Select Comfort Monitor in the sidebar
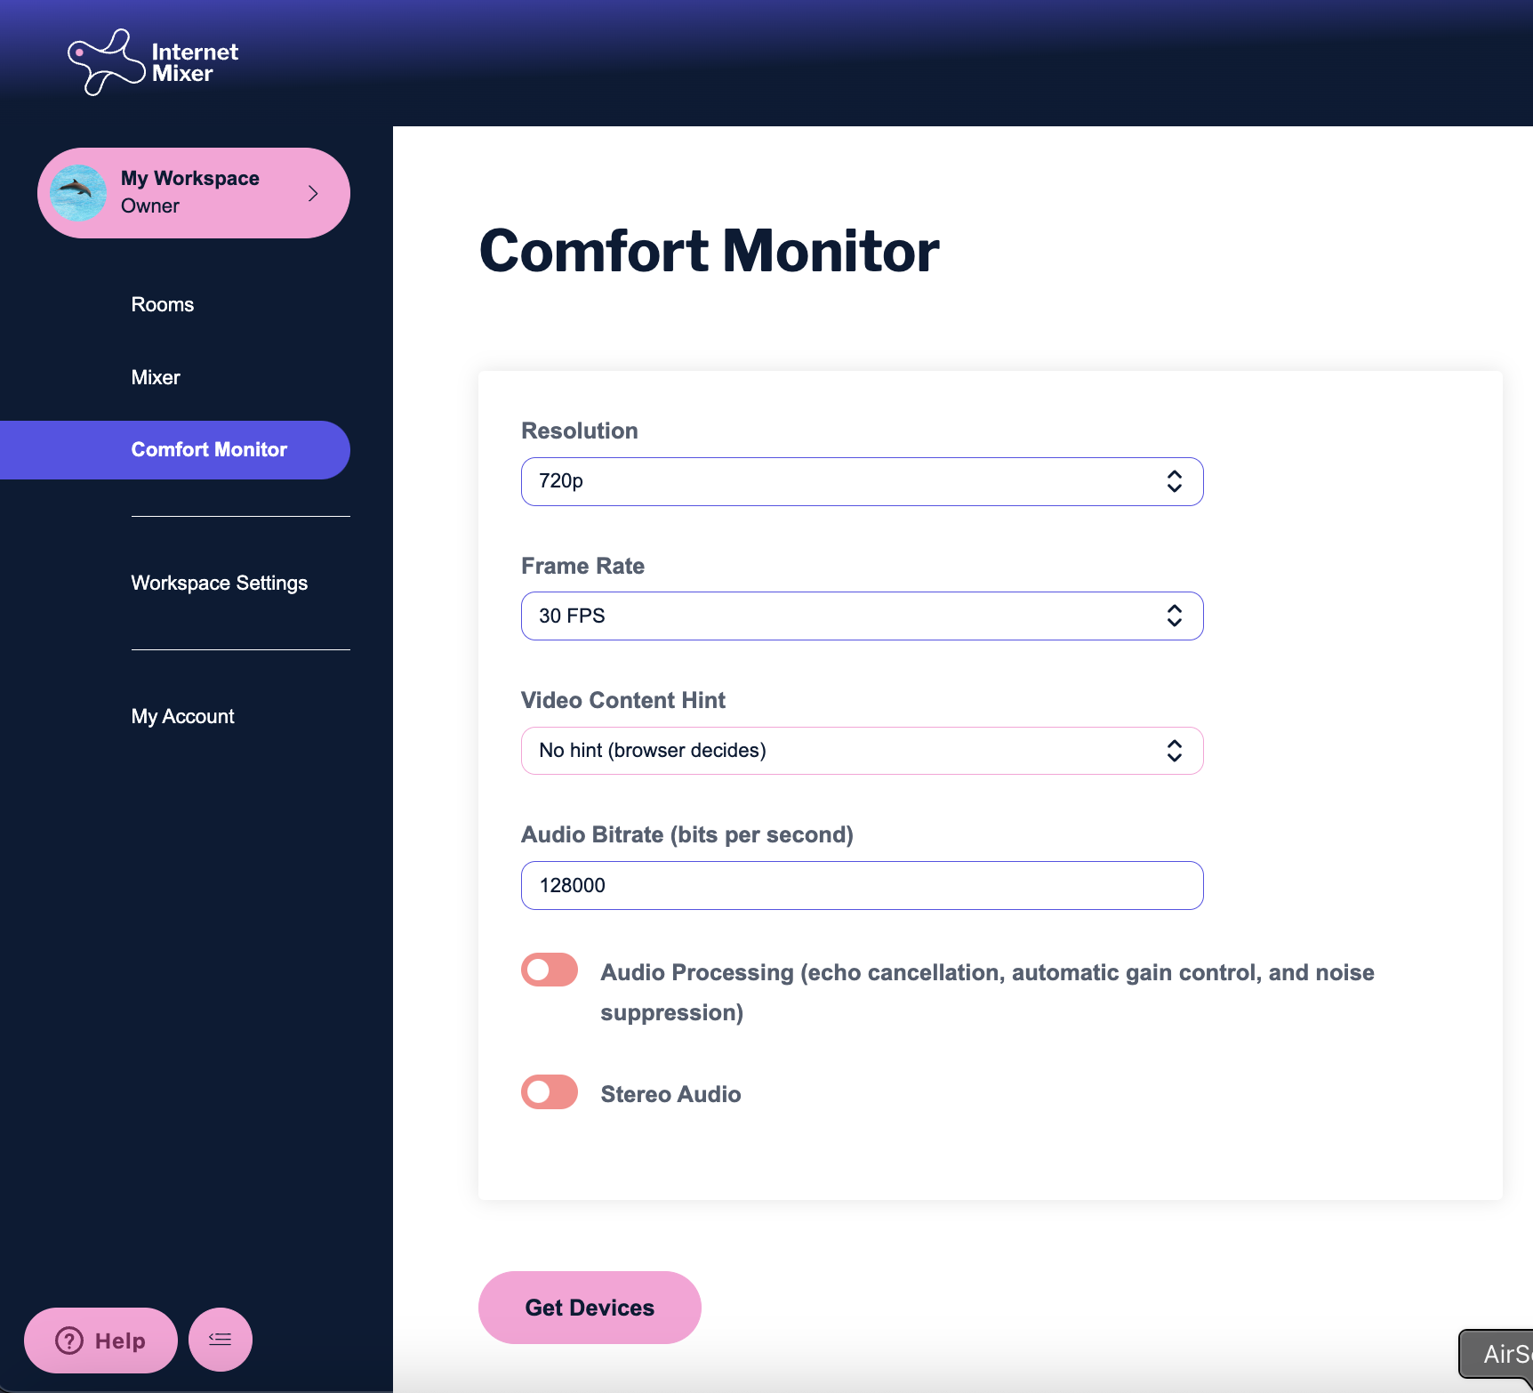1533x1393 pixels. click(x=209, y=449)
